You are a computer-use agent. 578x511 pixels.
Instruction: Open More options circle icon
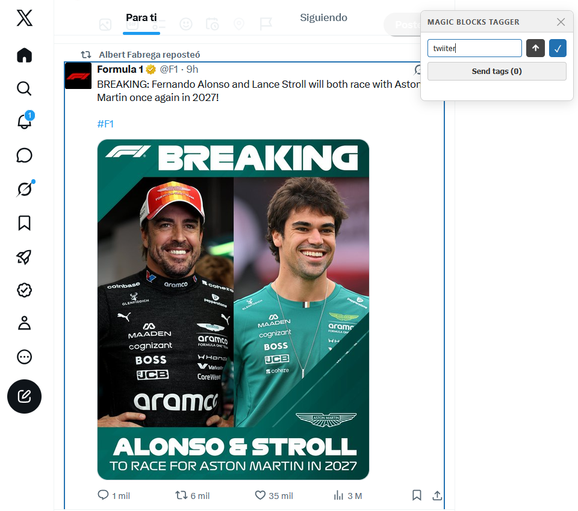[x=24, y=356]
